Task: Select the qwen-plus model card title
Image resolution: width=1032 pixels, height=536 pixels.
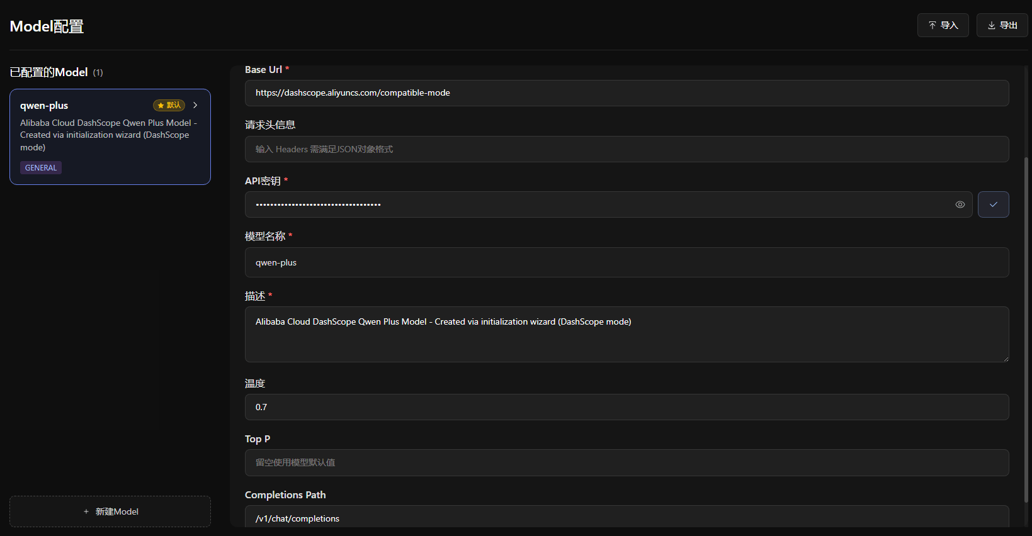Action: pyautogui.click(x=44, y=106)
